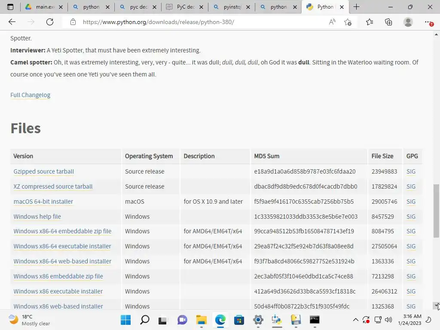Open Windows taskbar Search

coord(145,320)
